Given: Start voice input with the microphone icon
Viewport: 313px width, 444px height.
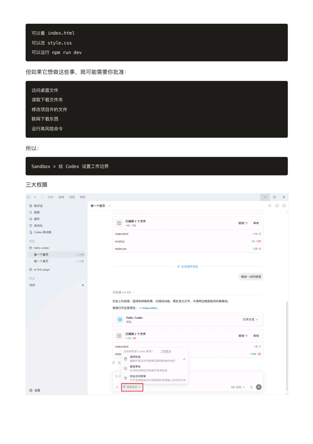Looking at the screenshot, I should point(251,387).
